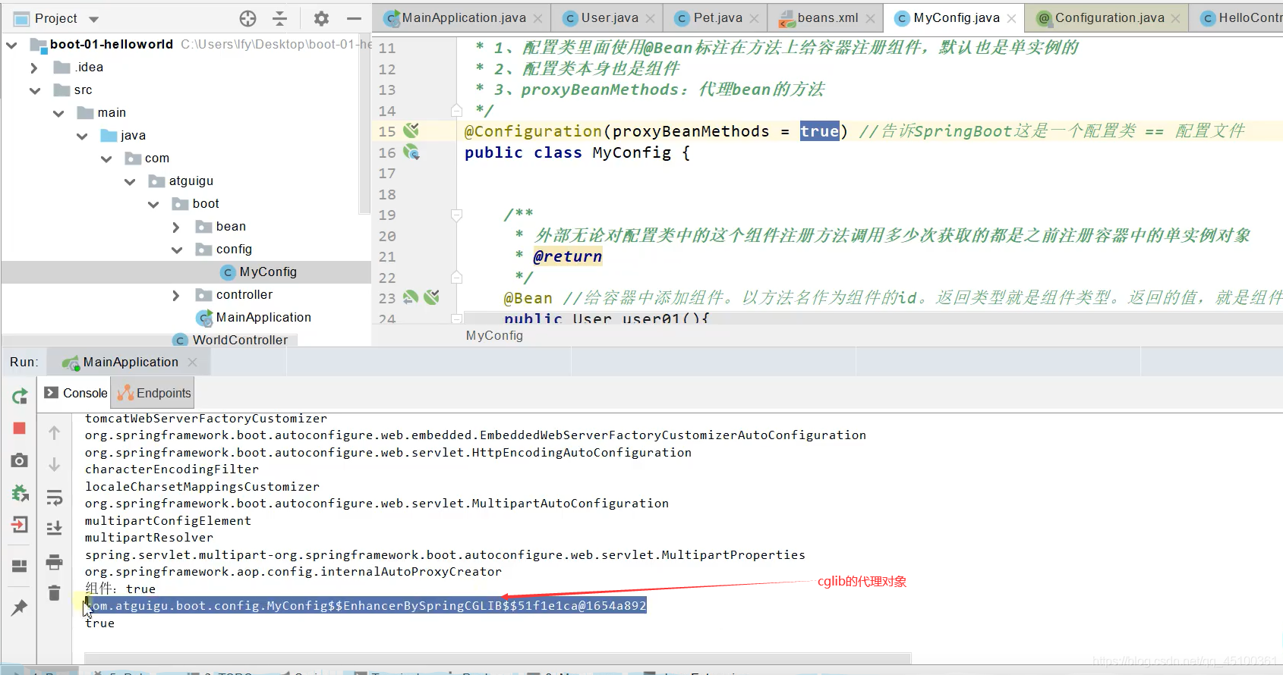Viewport: 1283px width, 675px height.
Task: Collapse the boot-01-helloworld project root
Action: pos(11,45)
